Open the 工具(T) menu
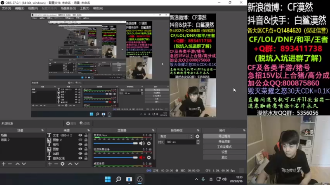This screenshot has width=330, height=185. (85, 8)
